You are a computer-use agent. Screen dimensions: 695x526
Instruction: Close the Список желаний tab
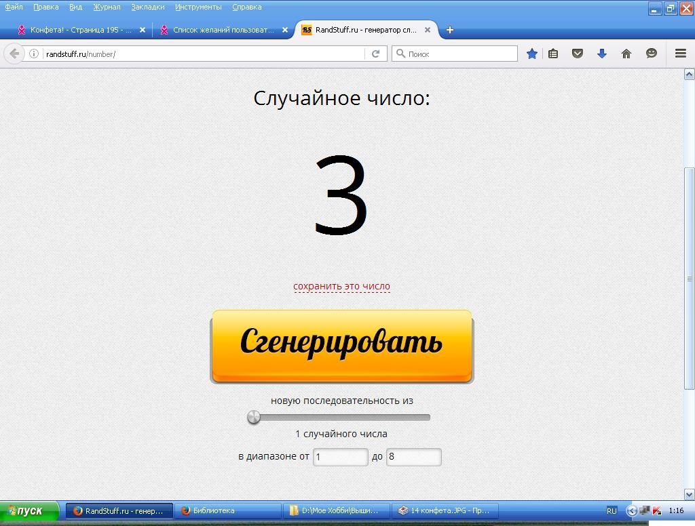coord(285,30)
